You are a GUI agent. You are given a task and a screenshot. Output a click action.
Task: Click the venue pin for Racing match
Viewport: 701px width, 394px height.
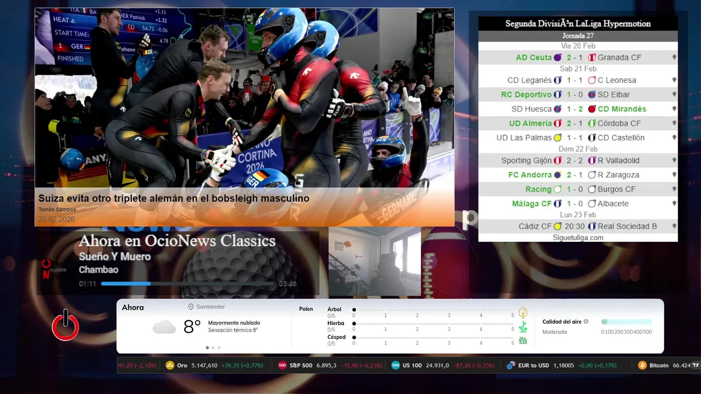[674, 189]
